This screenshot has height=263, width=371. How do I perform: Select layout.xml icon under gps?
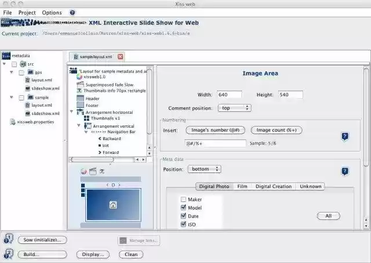27,80
